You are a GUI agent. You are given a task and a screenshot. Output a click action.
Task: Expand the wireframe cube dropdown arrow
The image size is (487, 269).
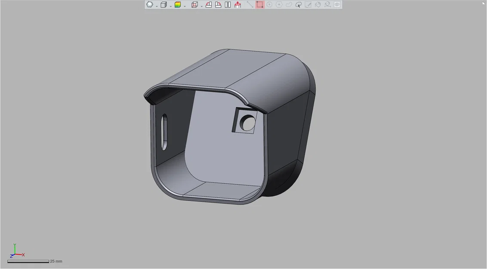[201, 6]
